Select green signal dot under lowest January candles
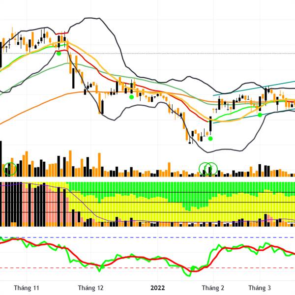The height and width of the screenshot is (295, 295). (210, 139)
